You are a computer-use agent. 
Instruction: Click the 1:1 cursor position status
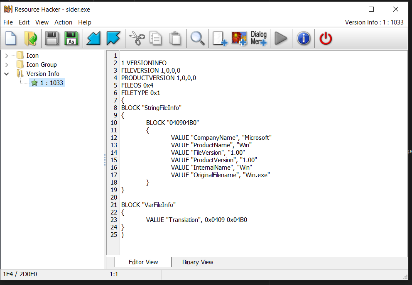click(114, 274)
